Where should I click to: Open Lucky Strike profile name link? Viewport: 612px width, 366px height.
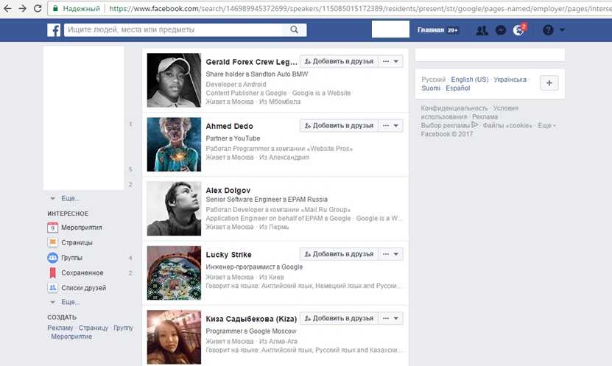pyautogui.click(x=229, y=255)
